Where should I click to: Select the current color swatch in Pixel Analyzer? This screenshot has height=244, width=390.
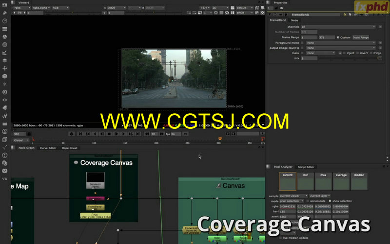[288, 181]
